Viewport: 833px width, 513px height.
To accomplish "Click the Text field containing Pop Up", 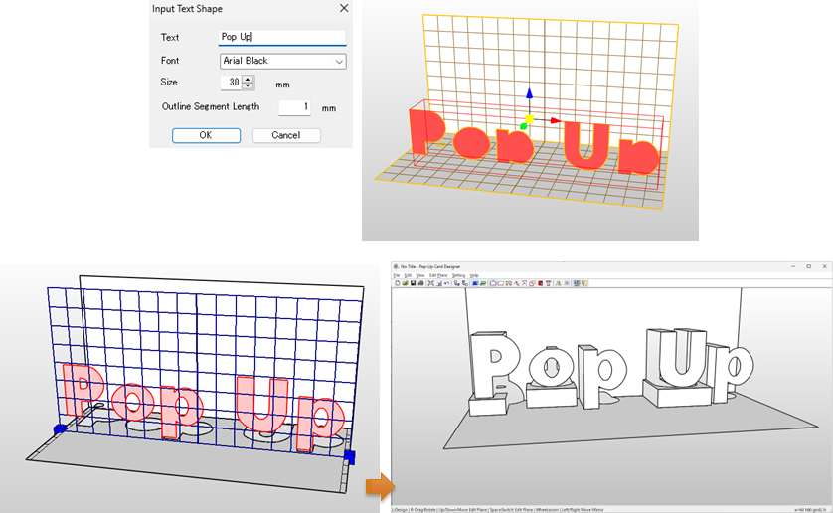I will pyautogui.click(x=282, y=37).
